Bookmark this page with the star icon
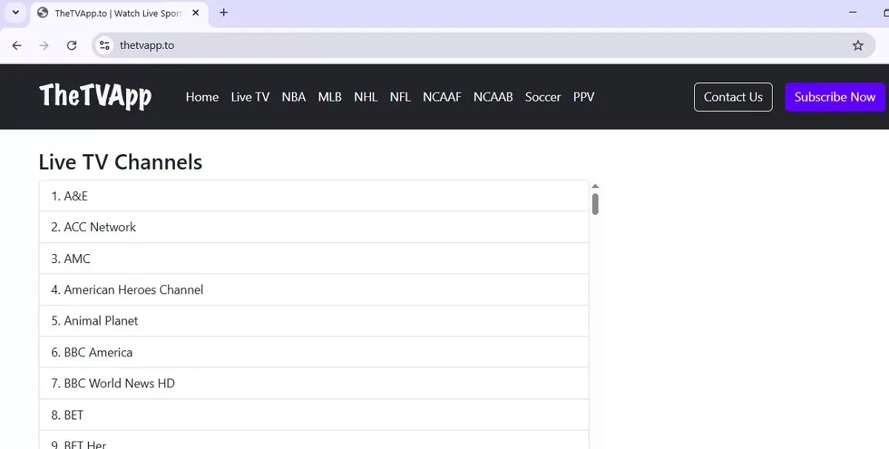The image size is (889, 449). pos(858,45)
